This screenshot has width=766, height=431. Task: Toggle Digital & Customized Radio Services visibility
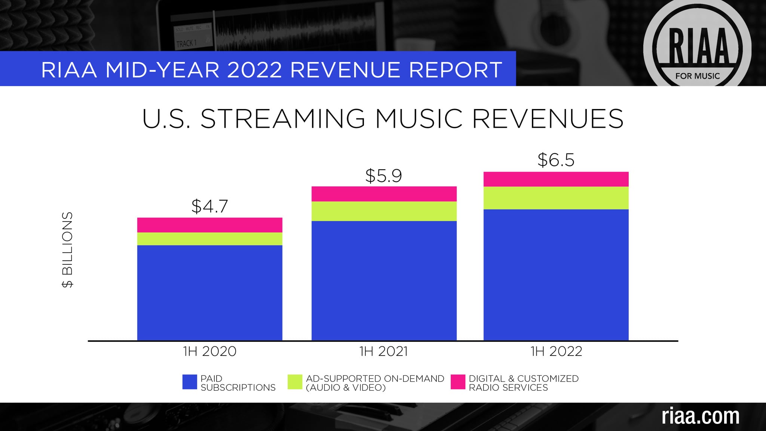pyautogui.click(x=524, y=382)
